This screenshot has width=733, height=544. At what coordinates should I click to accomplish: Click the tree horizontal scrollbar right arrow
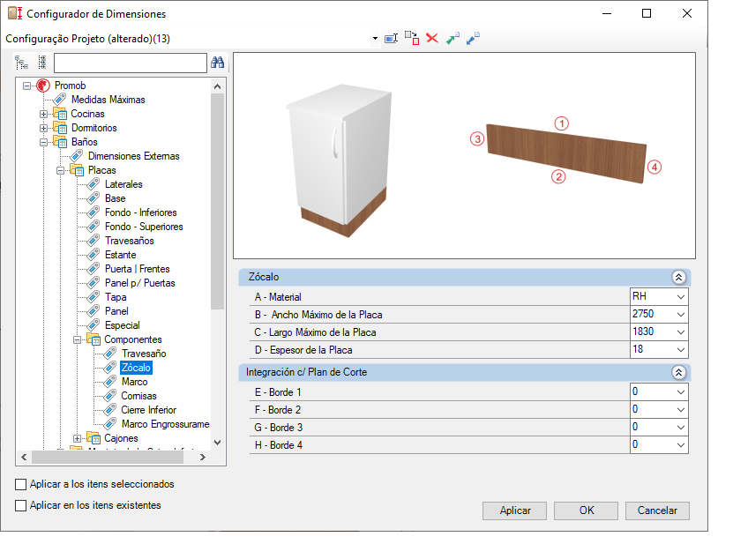(x=202, y=457)
